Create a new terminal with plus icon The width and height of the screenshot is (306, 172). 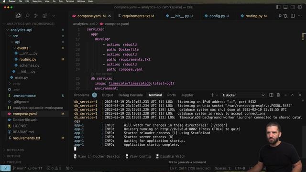(x=212, y=95)
